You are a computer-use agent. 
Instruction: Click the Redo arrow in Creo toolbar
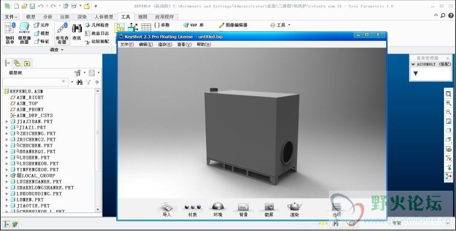click(53, 6)
